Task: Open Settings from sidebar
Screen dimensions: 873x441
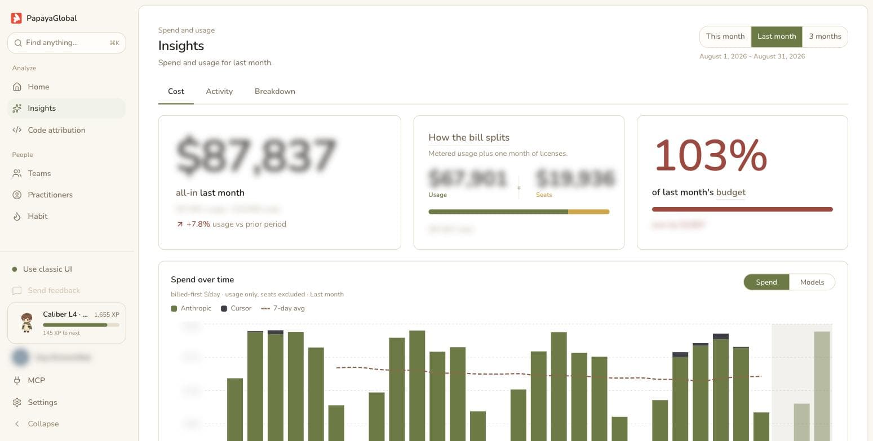Action: tap(67, 402)
